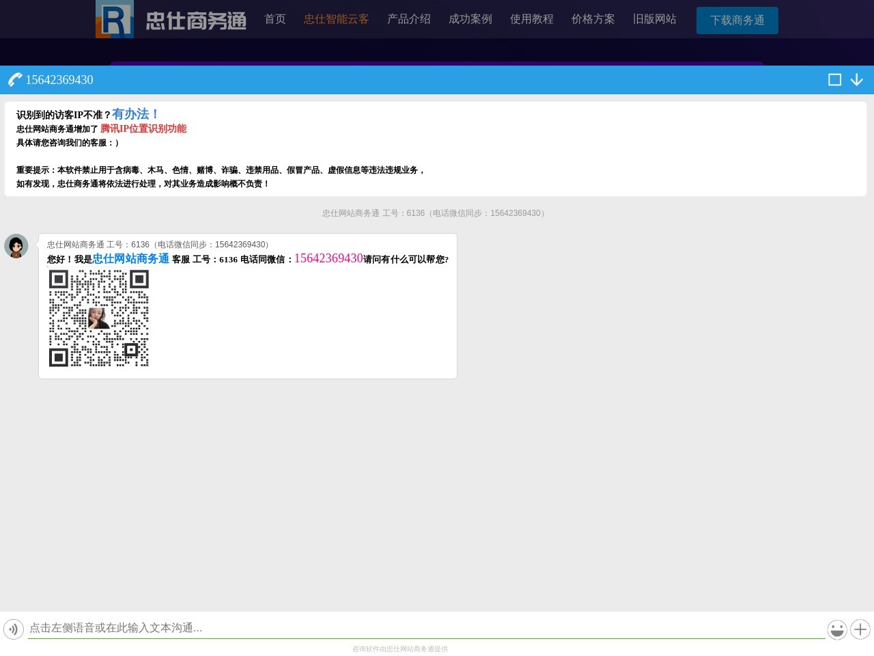Open 旧版网站 nav item
874x656 pixels.
click(x=655, y=19)
